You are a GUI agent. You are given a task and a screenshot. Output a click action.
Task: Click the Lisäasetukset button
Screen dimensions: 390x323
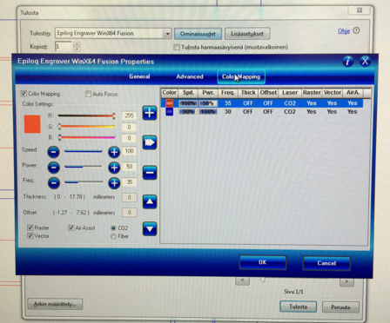[247, 34]
